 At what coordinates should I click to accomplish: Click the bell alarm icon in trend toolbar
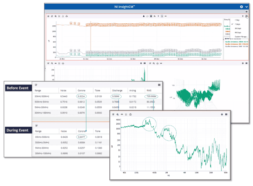point(144,16)
